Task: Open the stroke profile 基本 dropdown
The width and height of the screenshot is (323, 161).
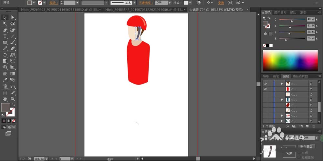Action: 134,3
